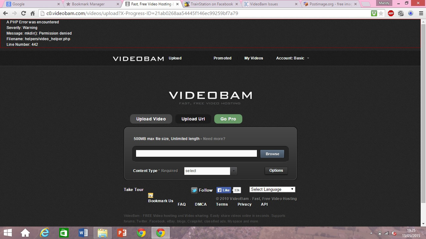Click the Browse button
Image resolution: width=426 pixels, height=239 pixels.
tap(272, 154)
